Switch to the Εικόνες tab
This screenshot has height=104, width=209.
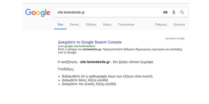pyautogui.click(x=74, y=25)
